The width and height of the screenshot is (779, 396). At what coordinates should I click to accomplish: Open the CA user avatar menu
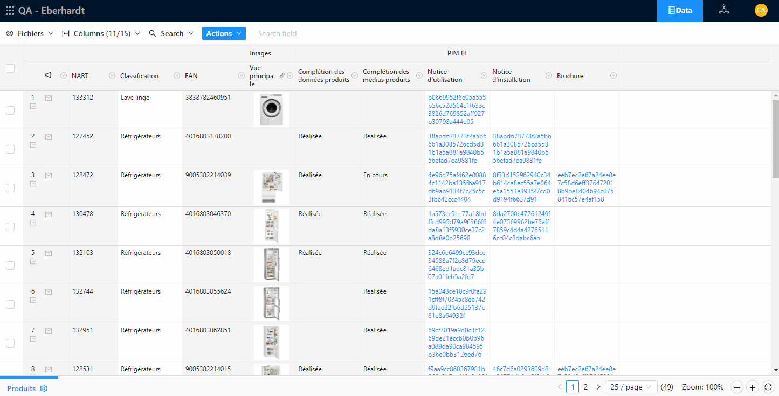coord(761,10)
